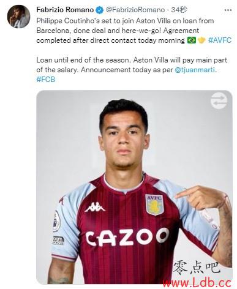Click the transfer arrows logo on image

219,100
